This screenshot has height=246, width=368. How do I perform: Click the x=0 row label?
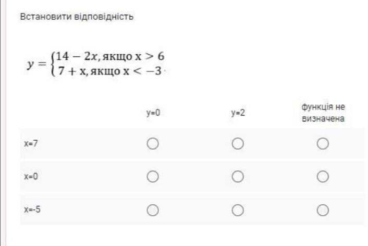tap(30, 177)
